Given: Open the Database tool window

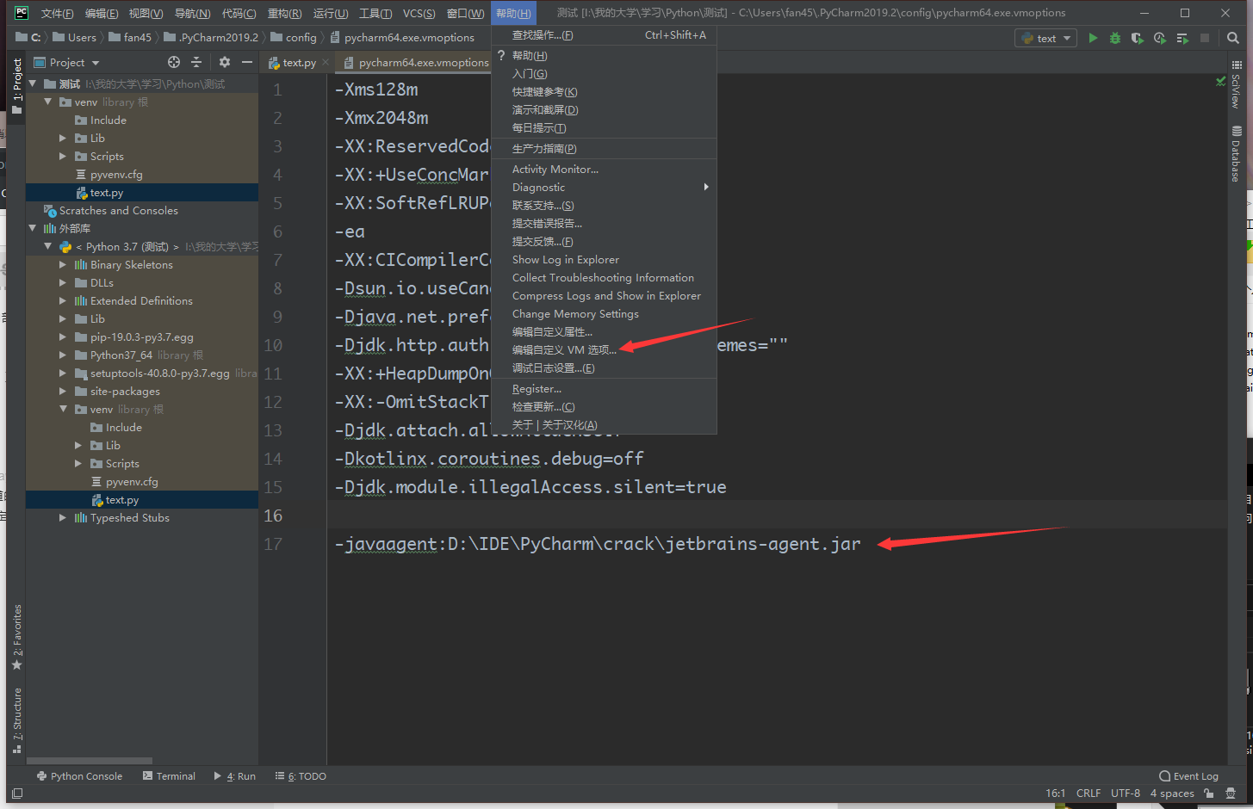Looking at the screenshot, I should click(x=1237, y=154).
